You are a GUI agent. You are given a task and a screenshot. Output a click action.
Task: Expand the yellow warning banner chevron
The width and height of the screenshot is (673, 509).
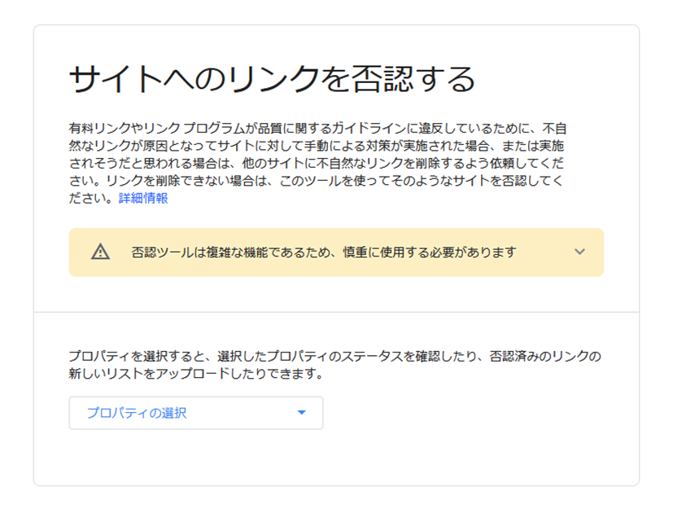(580, 252)
